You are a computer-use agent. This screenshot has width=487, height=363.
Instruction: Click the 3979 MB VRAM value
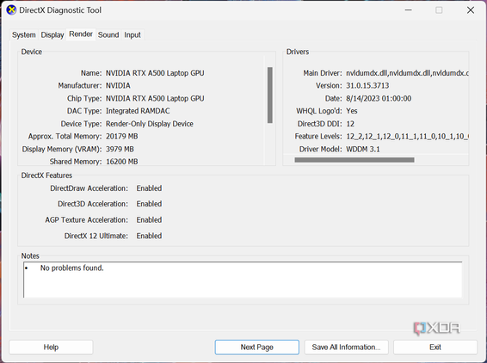120,149
